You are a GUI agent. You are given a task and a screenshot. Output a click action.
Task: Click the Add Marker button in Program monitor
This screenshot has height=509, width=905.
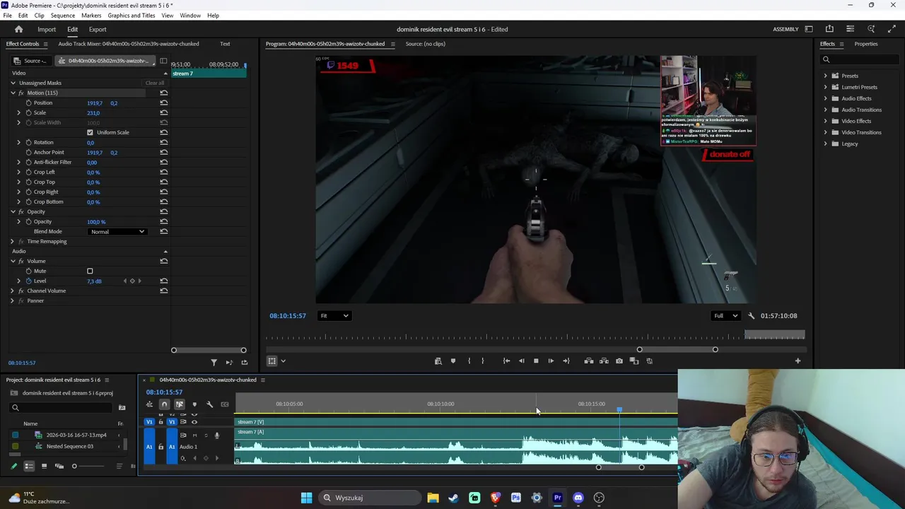453,361
